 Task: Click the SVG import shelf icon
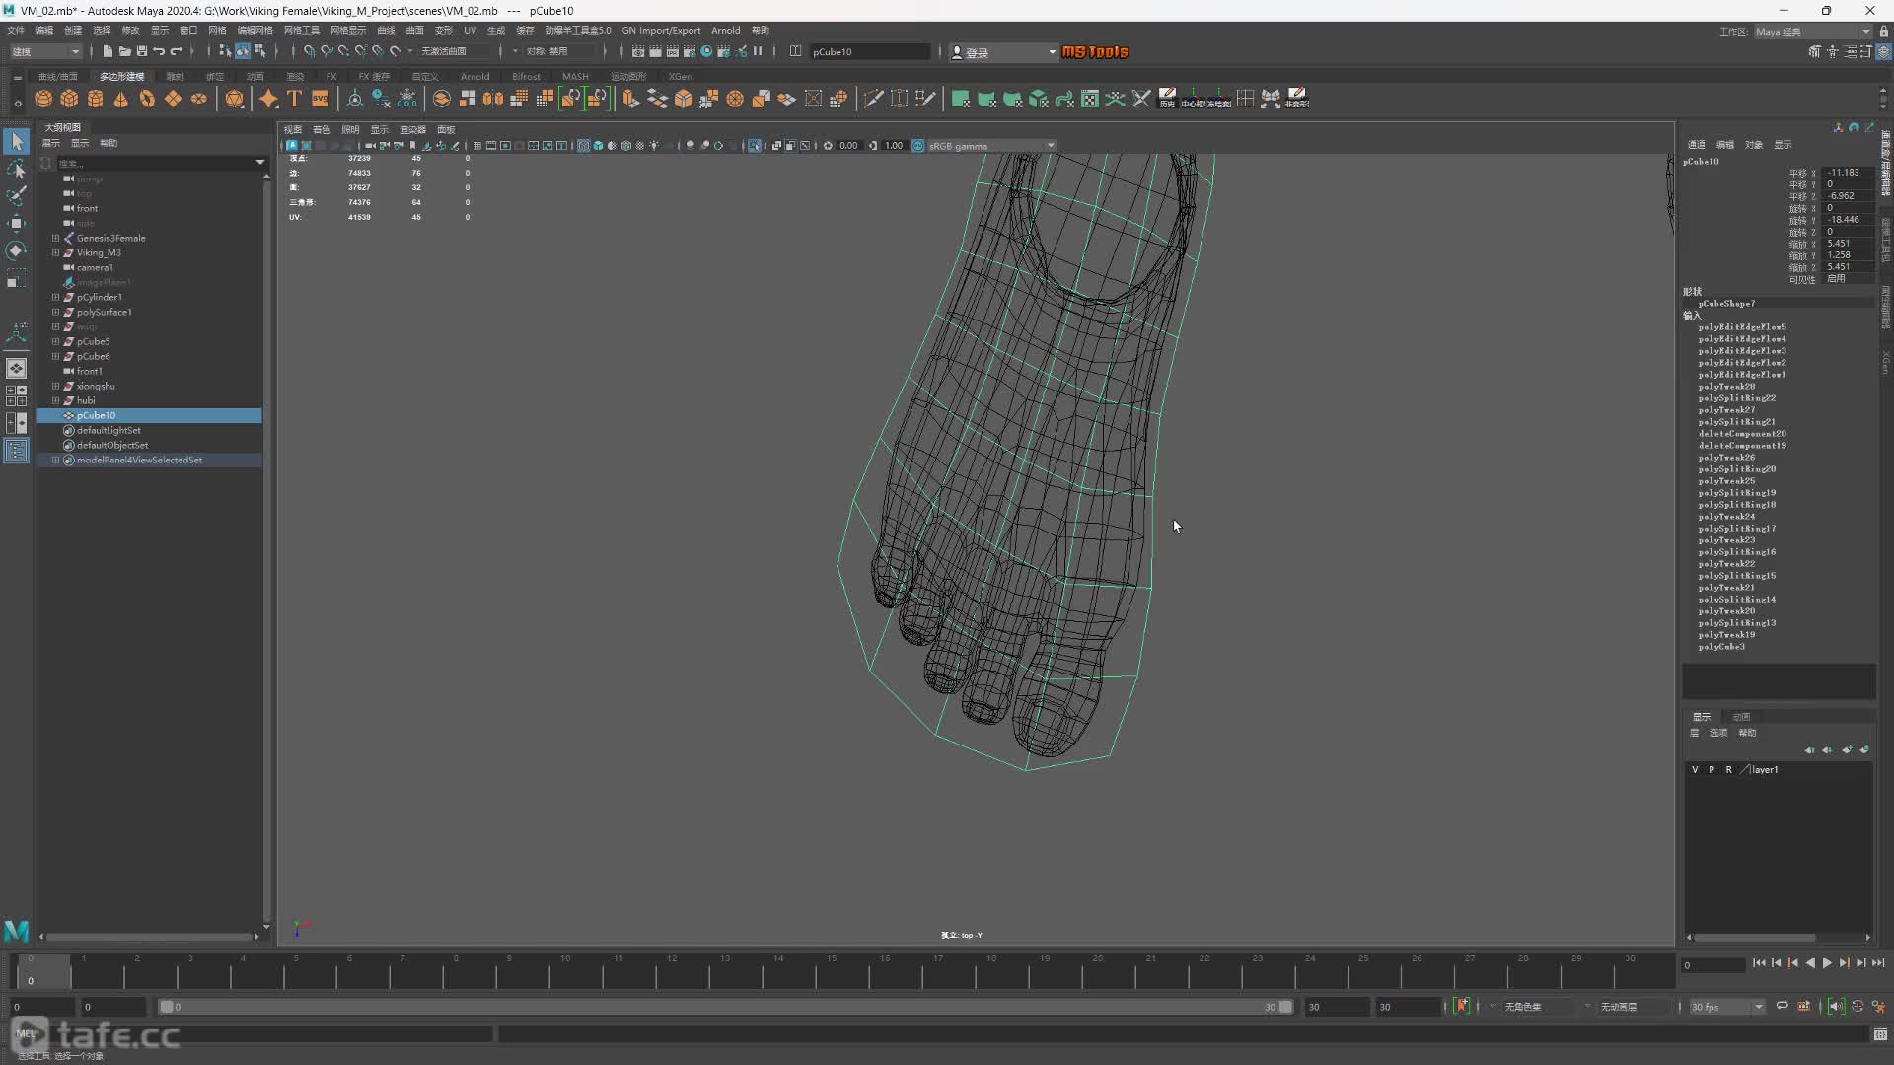(320, 99)
